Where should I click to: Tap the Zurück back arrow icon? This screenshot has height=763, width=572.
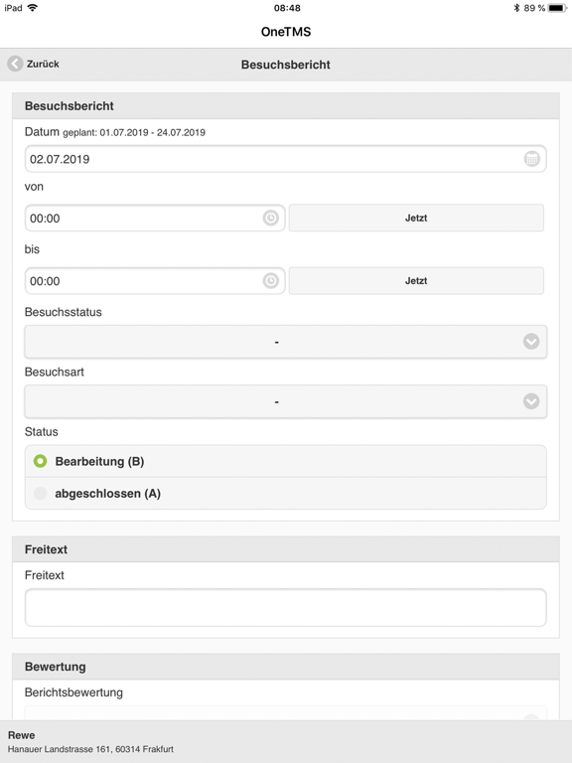tap(15, 64)
